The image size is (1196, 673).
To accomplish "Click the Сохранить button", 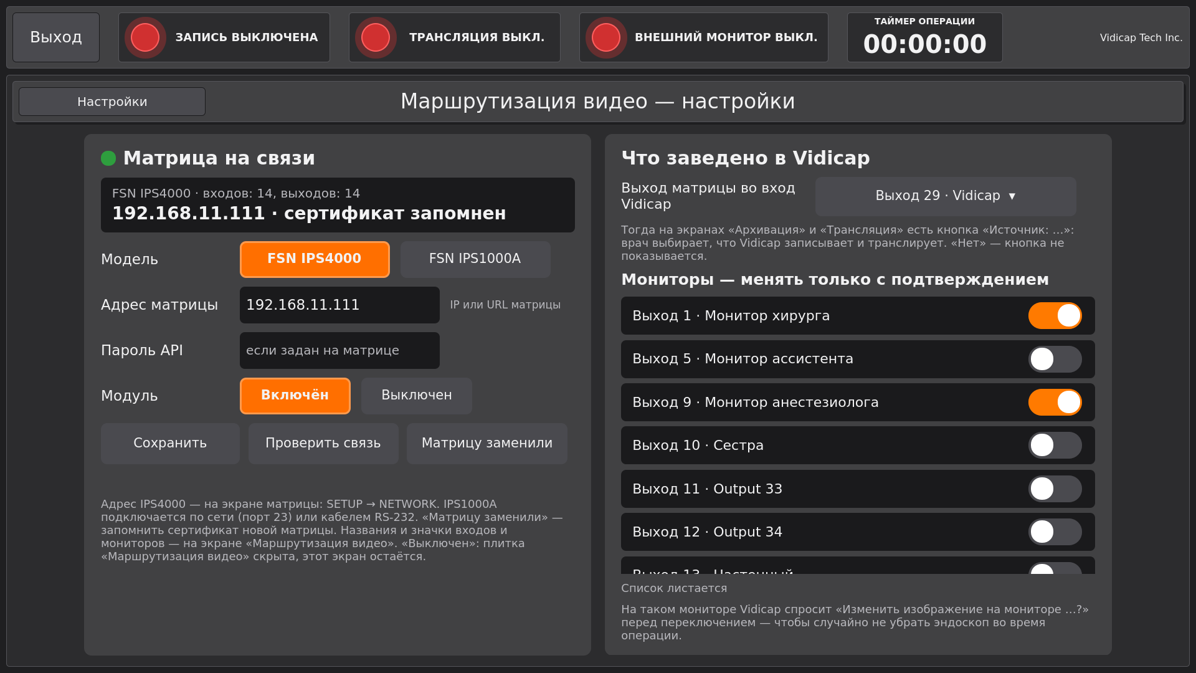I will [x=170, y=444].
